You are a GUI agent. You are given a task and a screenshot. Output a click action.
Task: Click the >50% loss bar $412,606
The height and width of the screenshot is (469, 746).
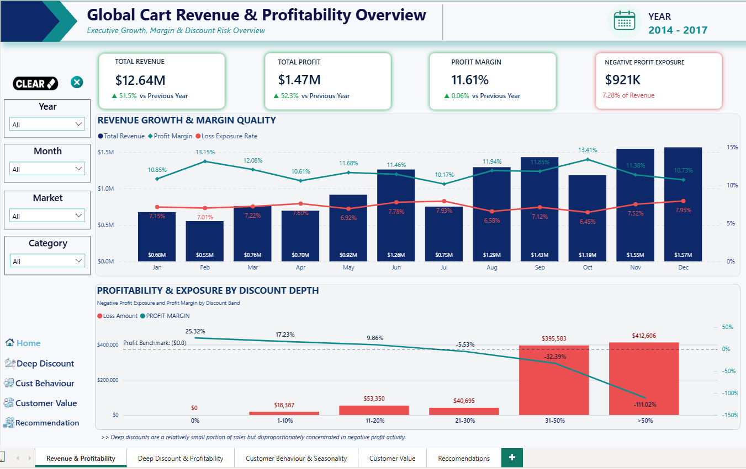pyautogui.click(x=644, y=379)
